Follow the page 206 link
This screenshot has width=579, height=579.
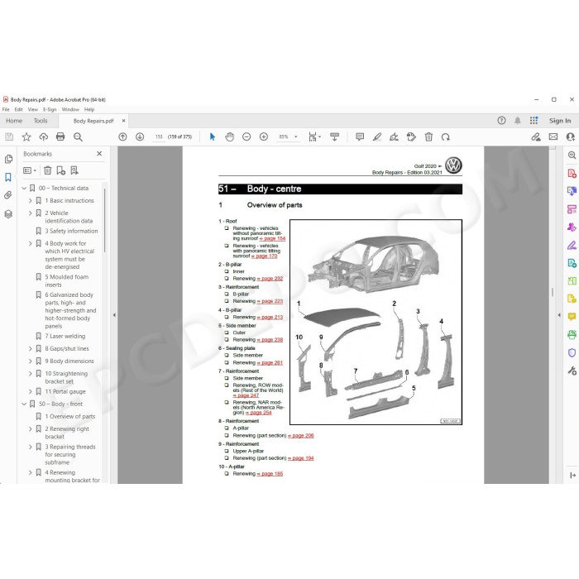coord(301,436)
